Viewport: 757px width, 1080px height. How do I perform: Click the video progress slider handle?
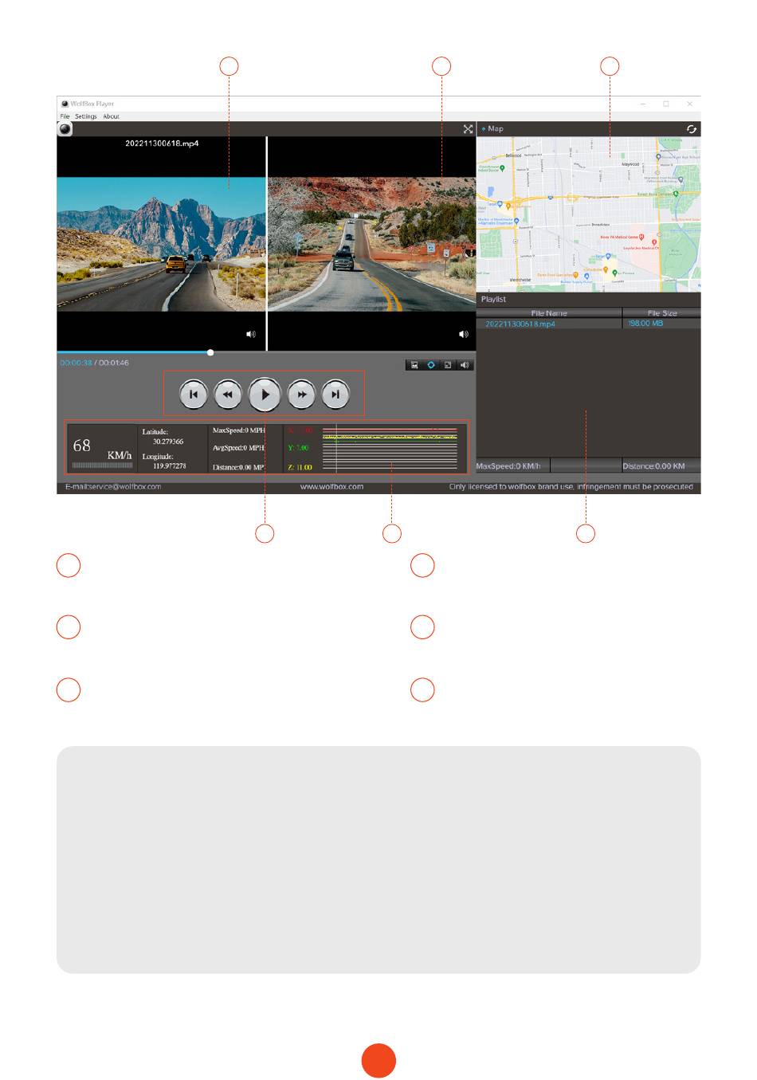coord(210,352)
